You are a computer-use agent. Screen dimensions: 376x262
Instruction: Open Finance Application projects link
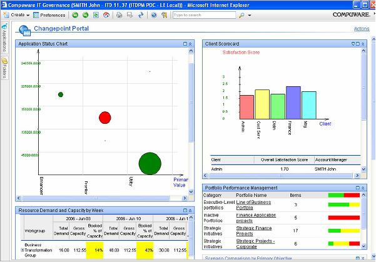tap(257, 217)
